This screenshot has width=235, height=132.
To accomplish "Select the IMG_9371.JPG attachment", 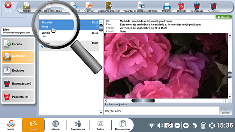I will [x=113, y=111].
